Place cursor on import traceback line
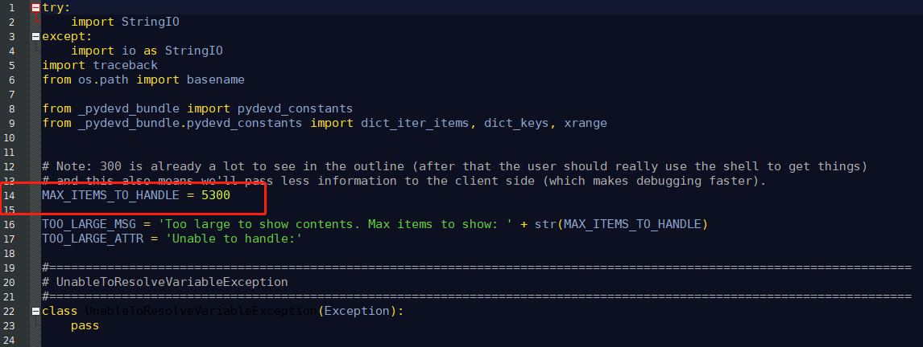 [x=100, y=65]
